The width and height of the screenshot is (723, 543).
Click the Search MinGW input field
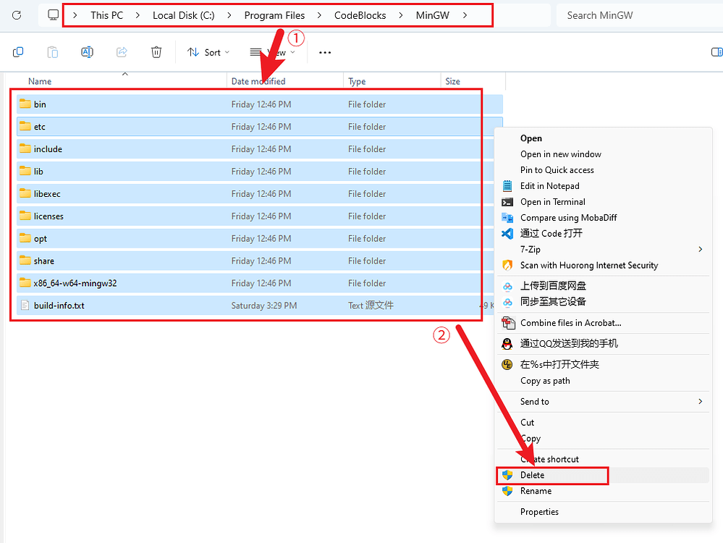coord(640,15)
